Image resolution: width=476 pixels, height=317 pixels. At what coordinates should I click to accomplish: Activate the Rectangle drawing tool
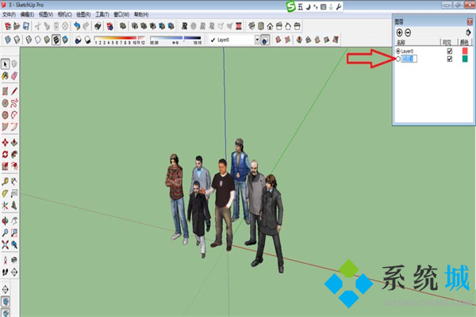pyautogui.click(x=6, y=91)
